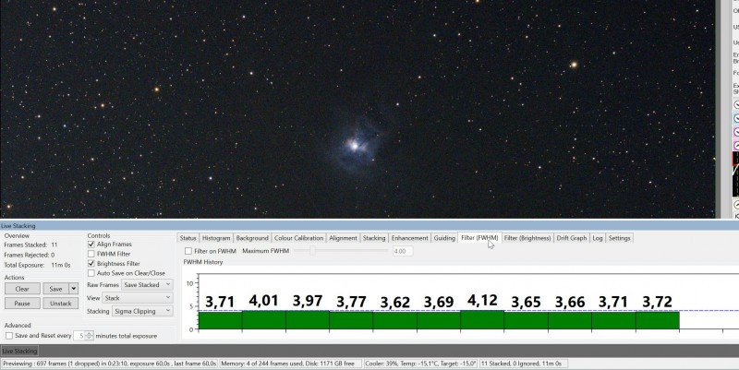Click the FWHM History label
This screenshot has width=739, height=370.
pyautogui.click(x=203, y=262)
